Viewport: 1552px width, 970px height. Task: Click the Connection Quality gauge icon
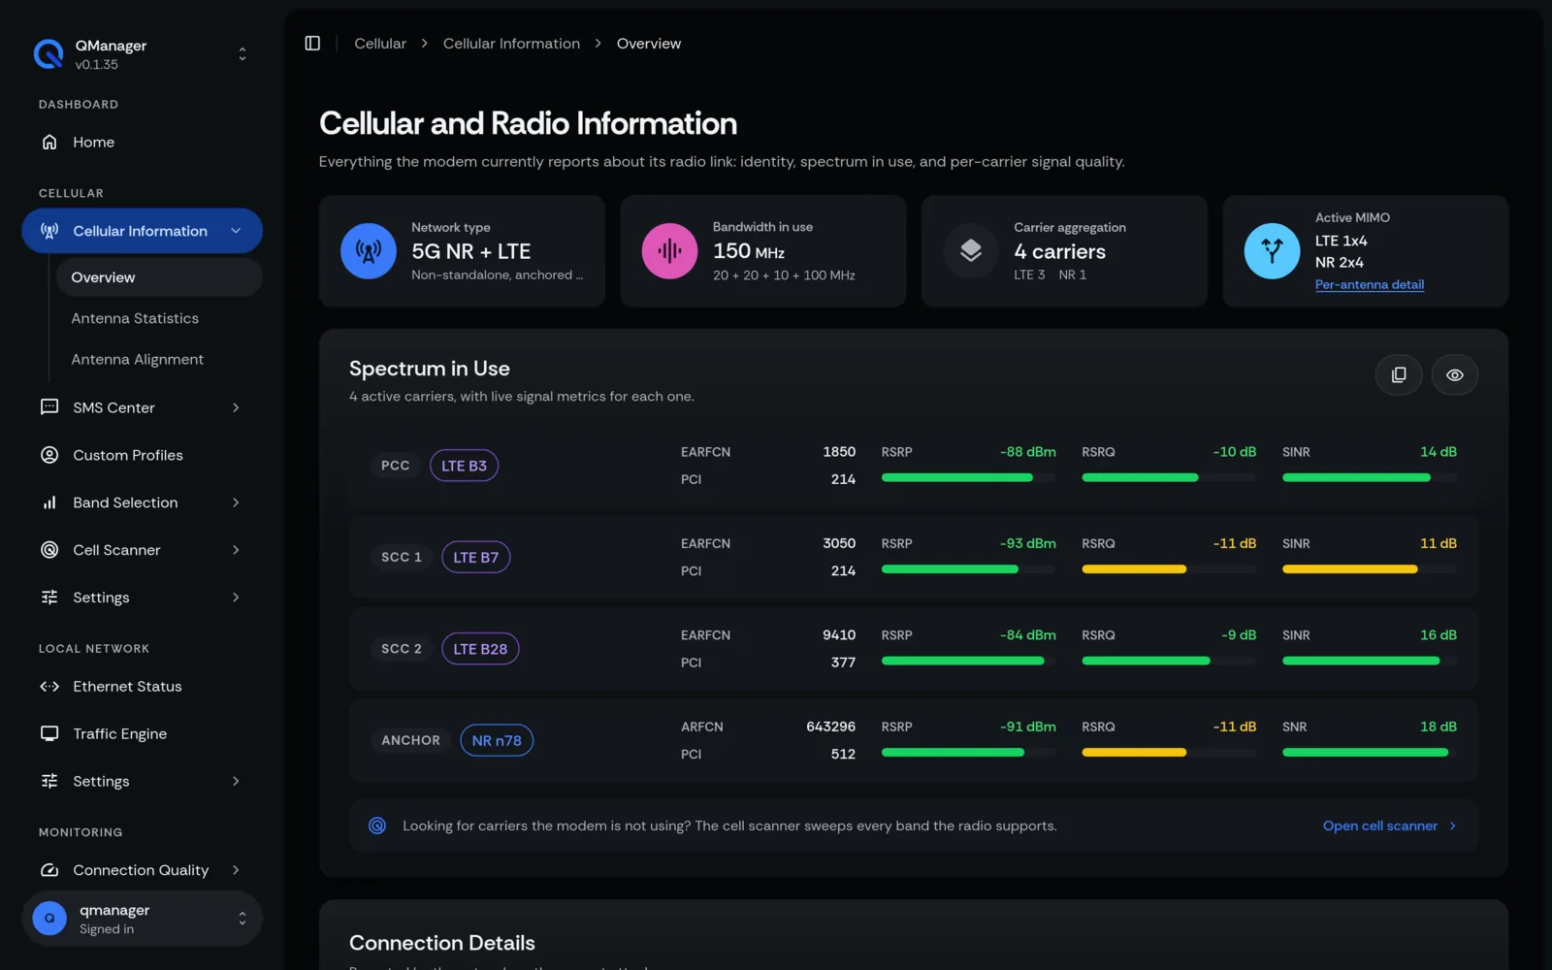click(49, 870)
